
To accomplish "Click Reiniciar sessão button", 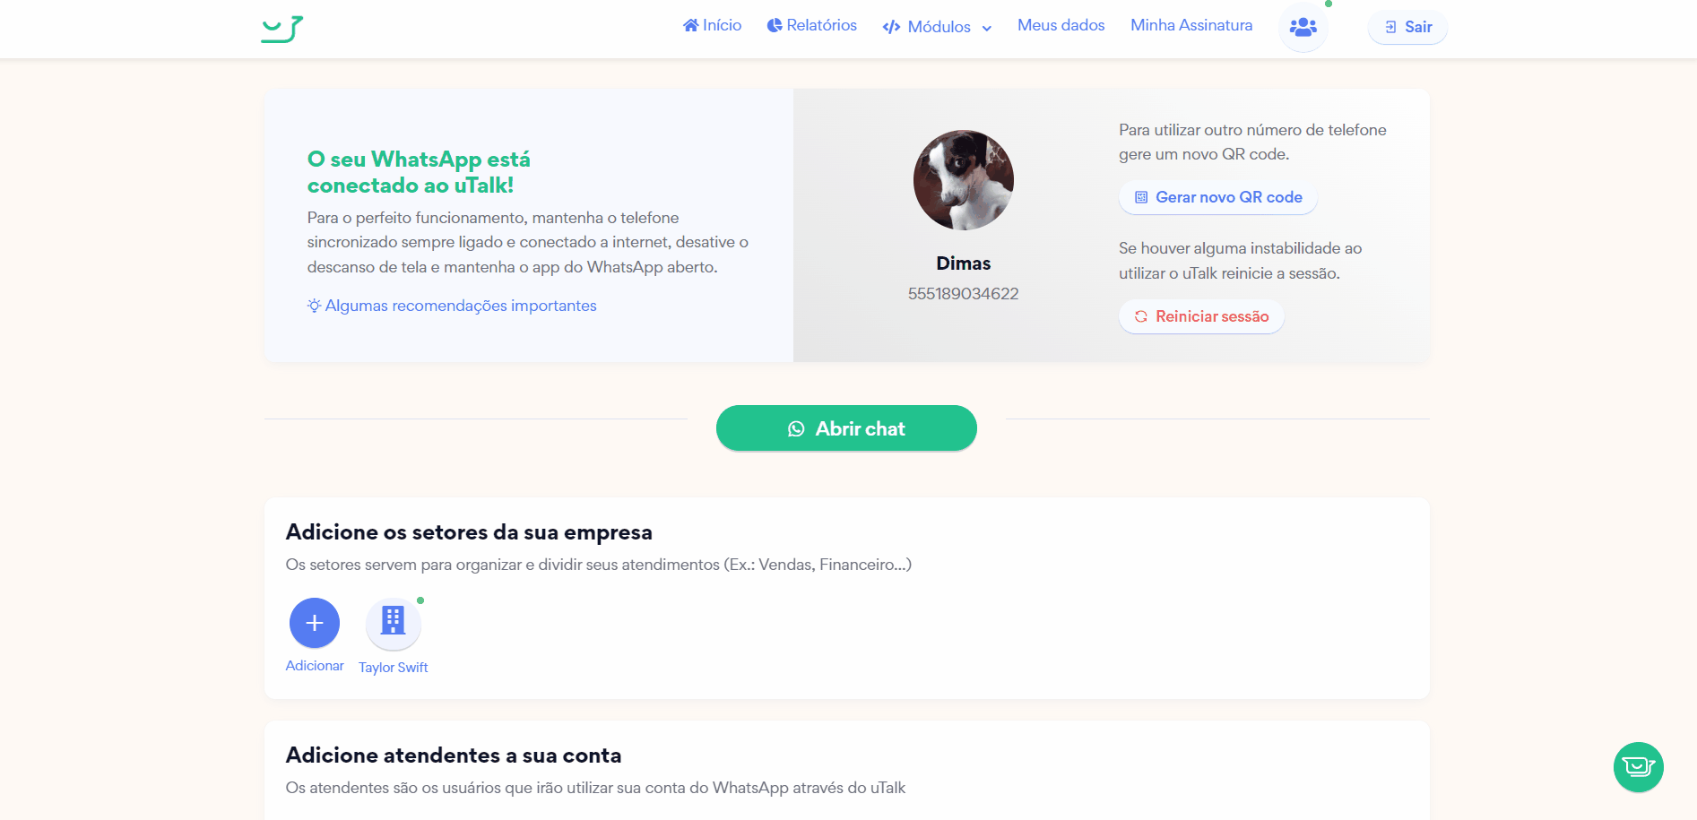I will click(1201, 316).
